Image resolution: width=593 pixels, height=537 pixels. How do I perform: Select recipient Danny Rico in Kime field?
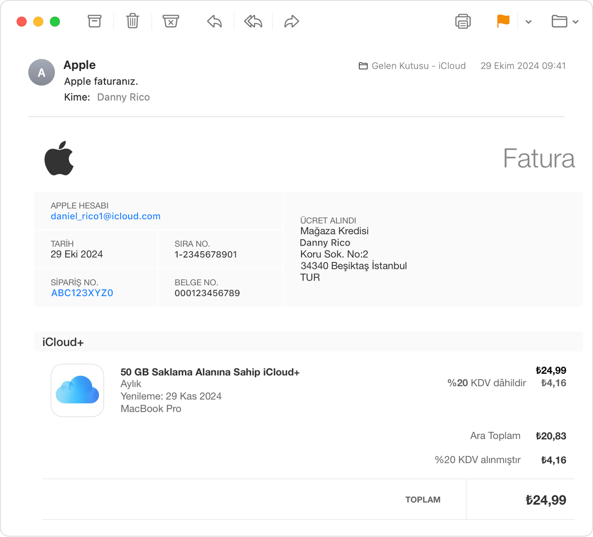click(x=123, y=97)
